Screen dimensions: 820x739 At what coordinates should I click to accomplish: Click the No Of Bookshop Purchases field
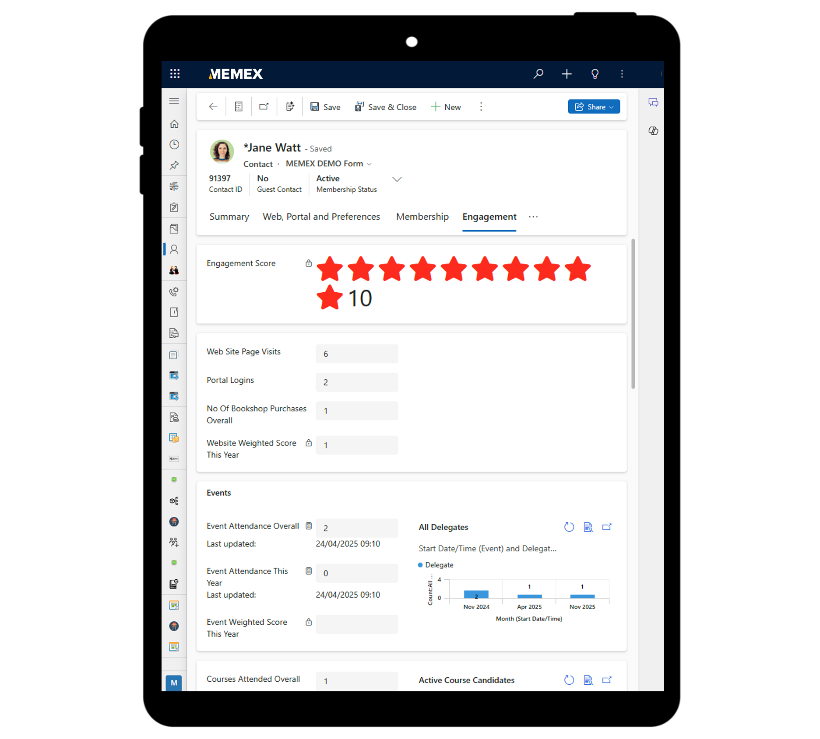357,411
